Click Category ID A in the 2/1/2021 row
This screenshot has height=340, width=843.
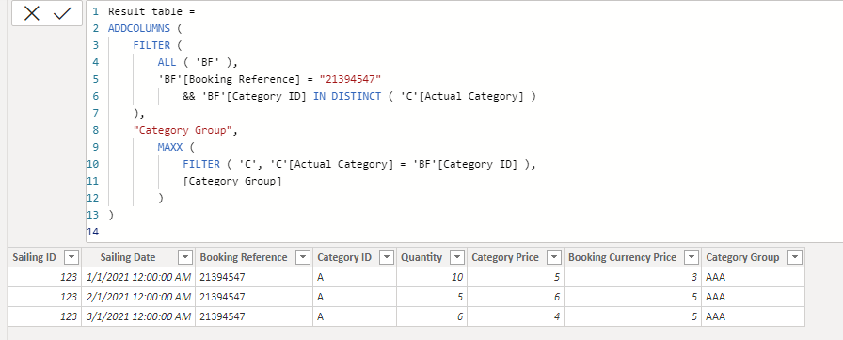coord(355,297)
